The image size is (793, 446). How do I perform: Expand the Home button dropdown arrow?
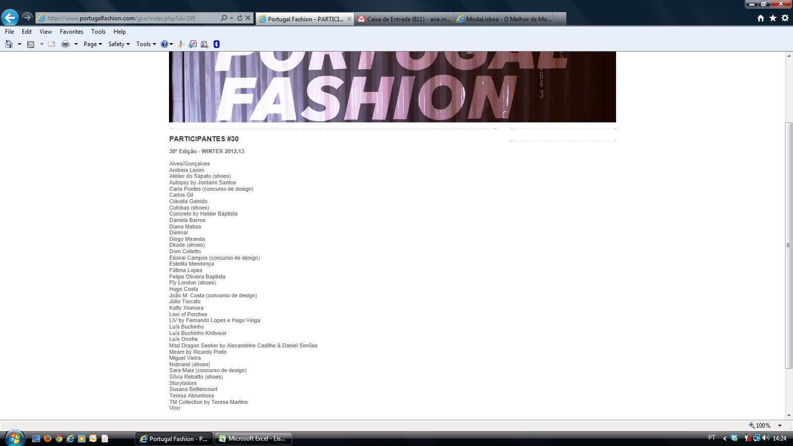19,44
